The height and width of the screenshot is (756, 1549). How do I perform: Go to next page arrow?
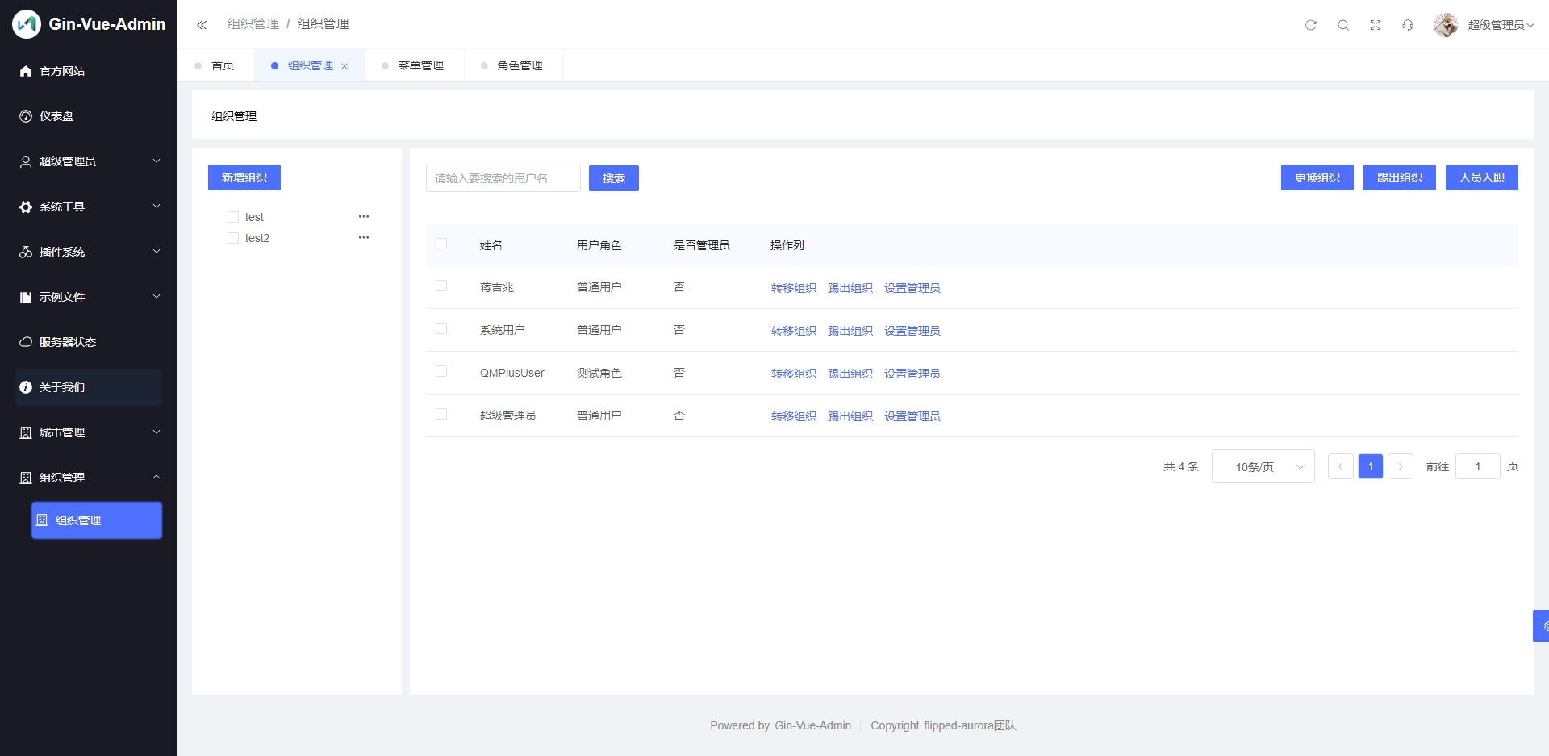(x=1401, y=466)
